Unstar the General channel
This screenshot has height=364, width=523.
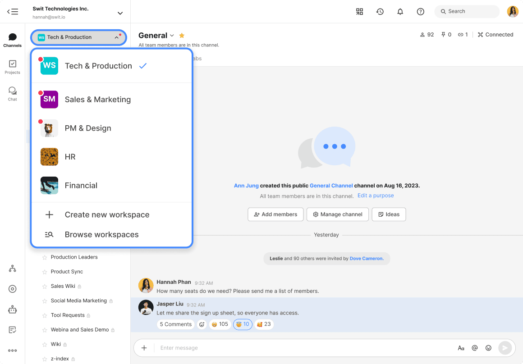[x=182, y=35]
